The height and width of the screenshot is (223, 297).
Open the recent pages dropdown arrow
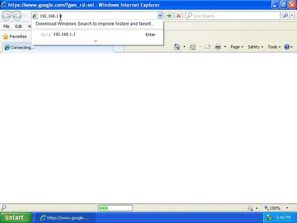click(x=25, y=16)
